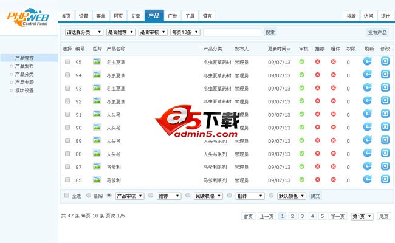Click the search keyword input field
The image size is (395, 243).
point(232,32)
